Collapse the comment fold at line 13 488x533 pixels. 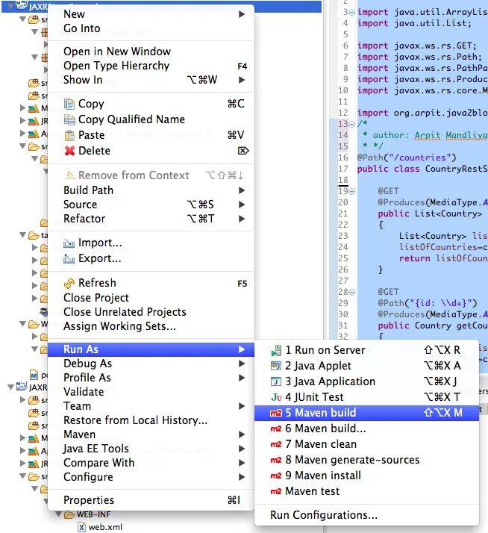(352, 124)
